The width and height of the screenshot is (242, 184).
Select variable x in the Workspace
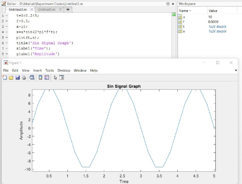coord(184,31)
